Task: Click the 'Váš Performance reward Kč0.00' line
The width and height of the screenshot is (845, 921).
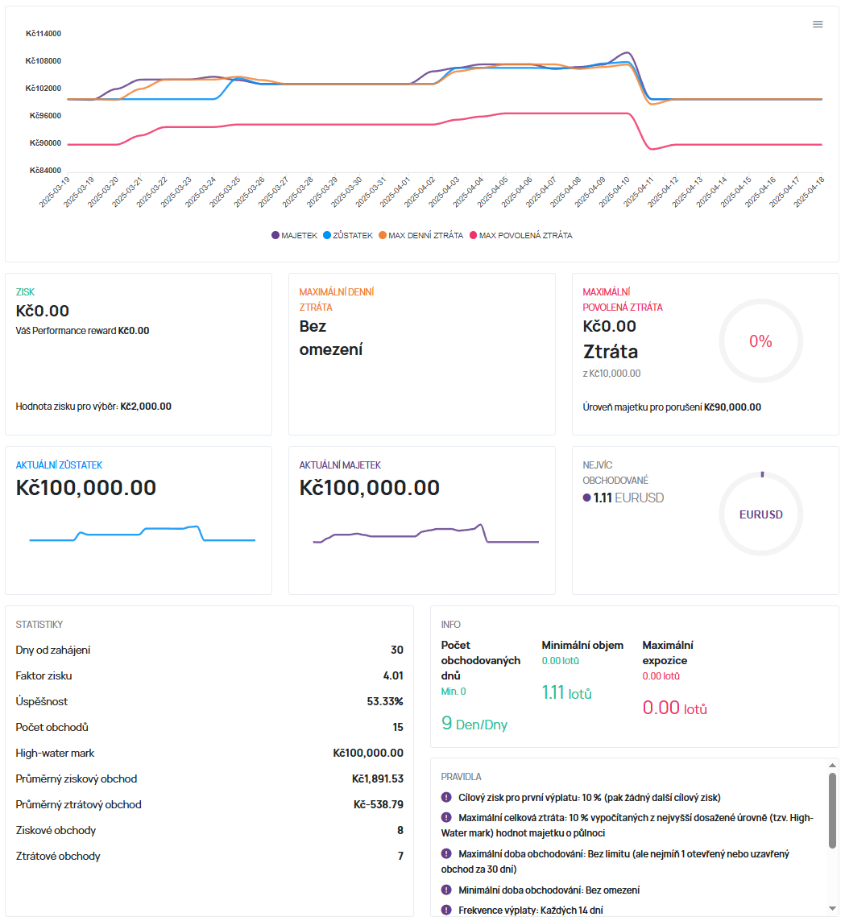Action: (x=82, y=331)
